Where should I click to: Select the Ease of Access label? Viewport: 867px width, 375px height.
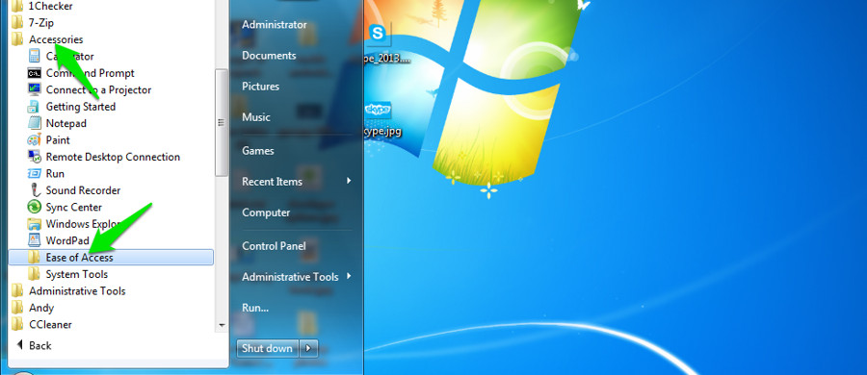click(80, 258)
